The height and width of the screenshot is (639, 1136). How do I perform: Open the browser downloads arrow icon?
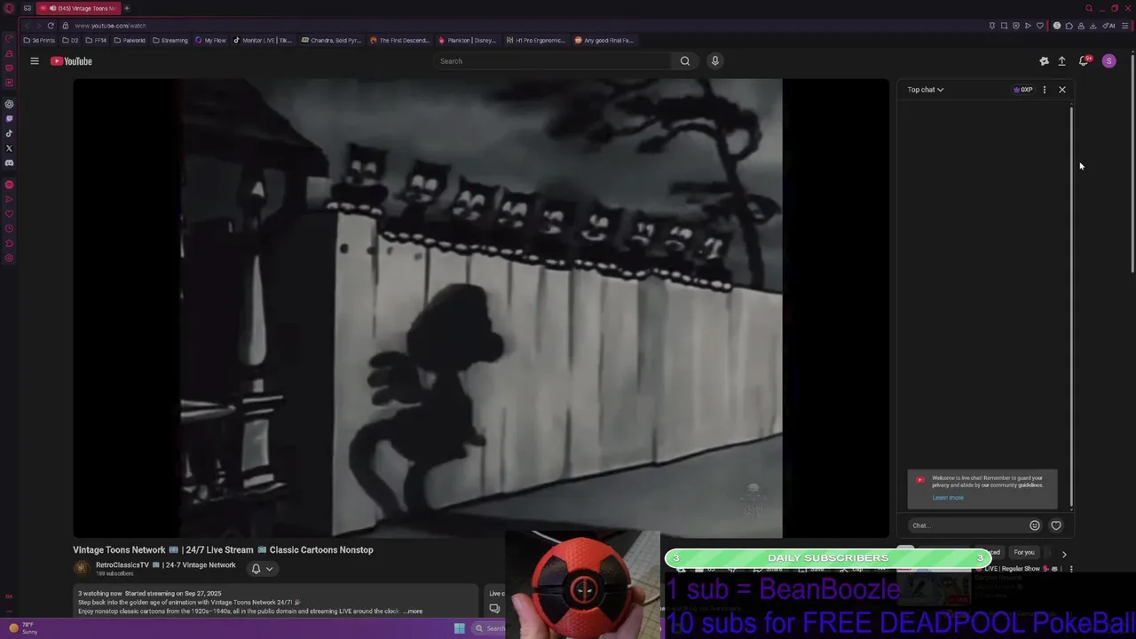point(1093,26)
